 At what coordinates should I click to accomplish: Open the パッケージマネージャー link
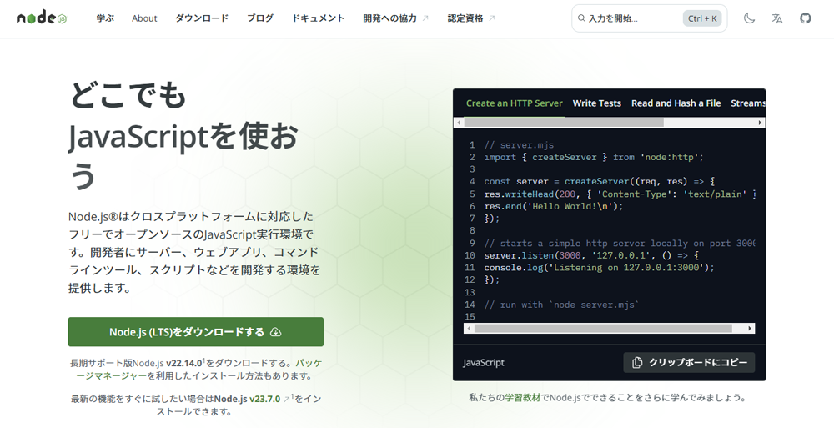tap(199, 370)
